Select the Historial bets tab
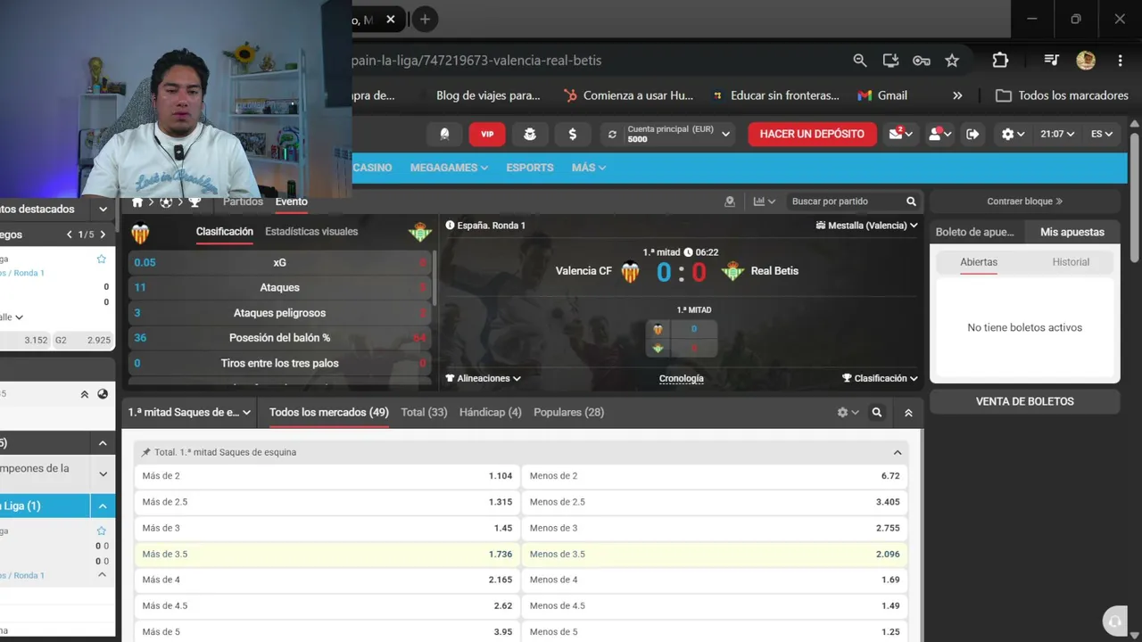This screenshot has width=1142, height=642. click(x=1071, y=262)
